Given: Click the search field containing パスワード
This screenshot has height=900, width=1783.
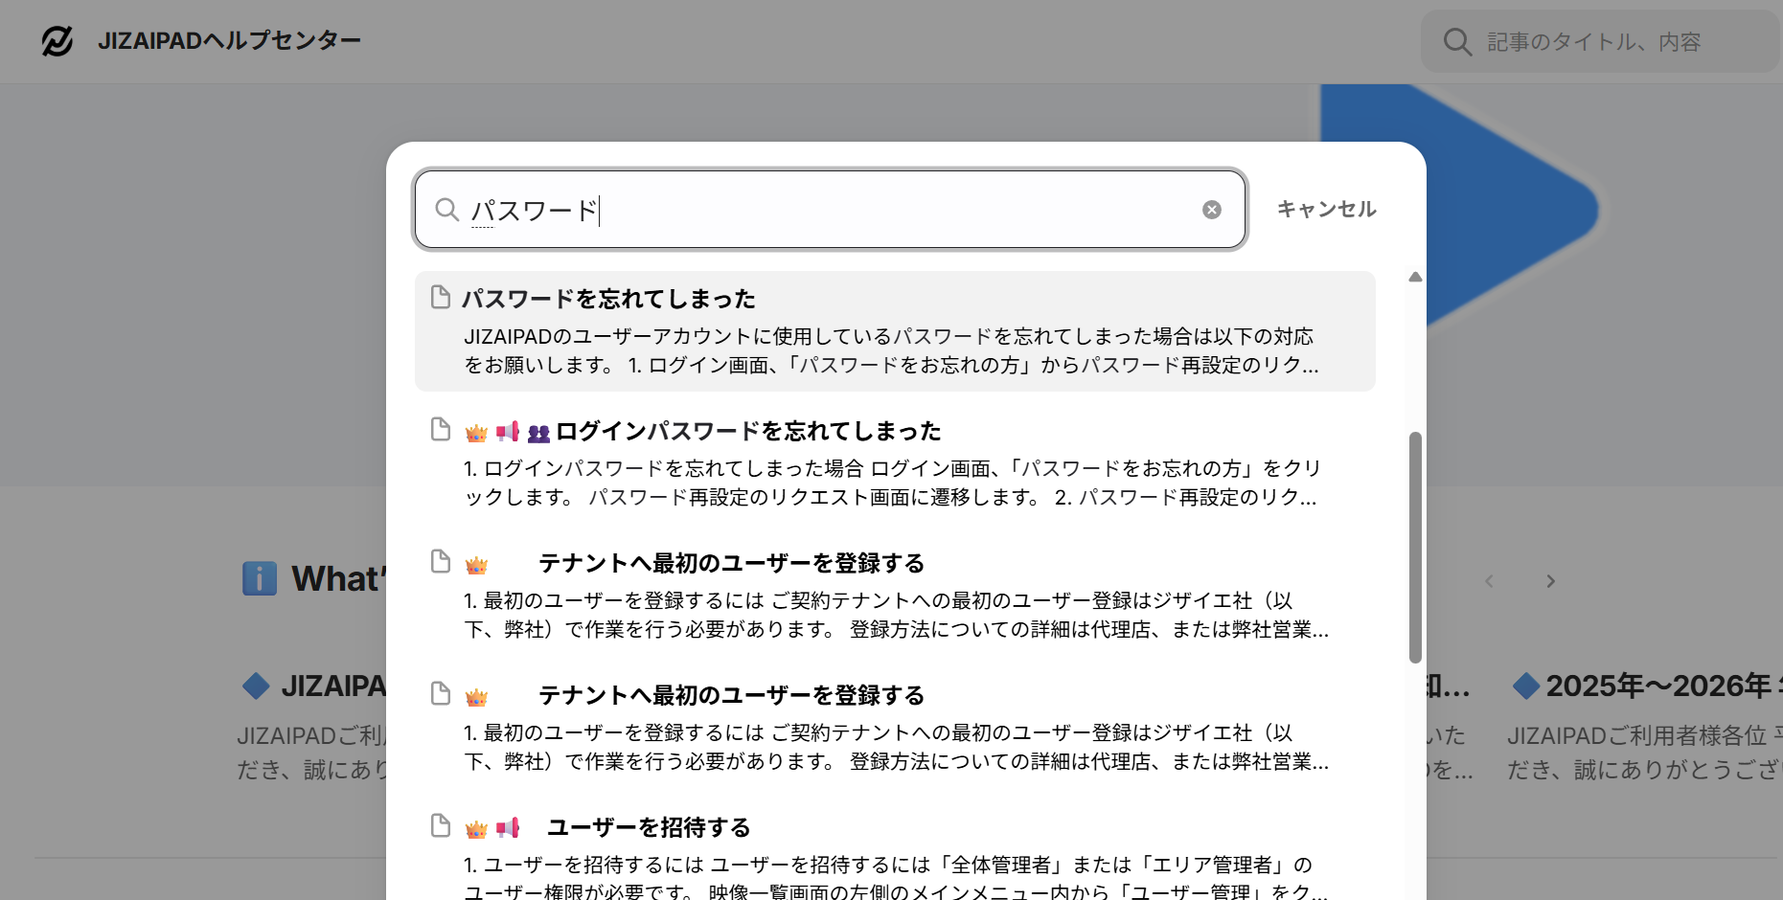Looking at the screenshot, I should (830, 210).
